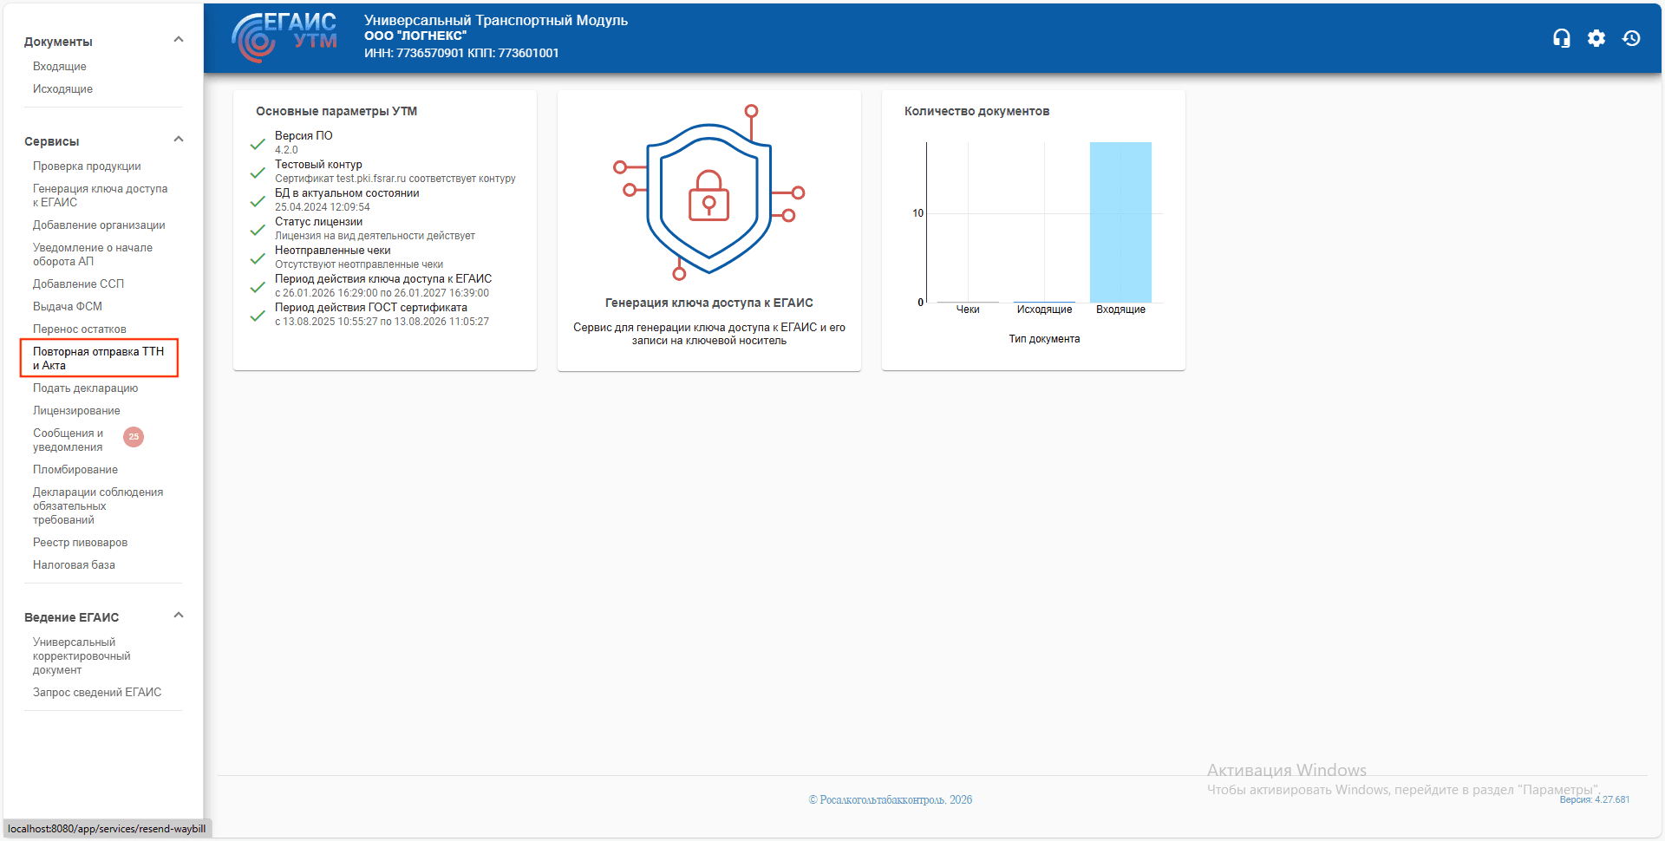Click the headset support icon
The image size is (1665, 841).
(x=1561, y=38)
